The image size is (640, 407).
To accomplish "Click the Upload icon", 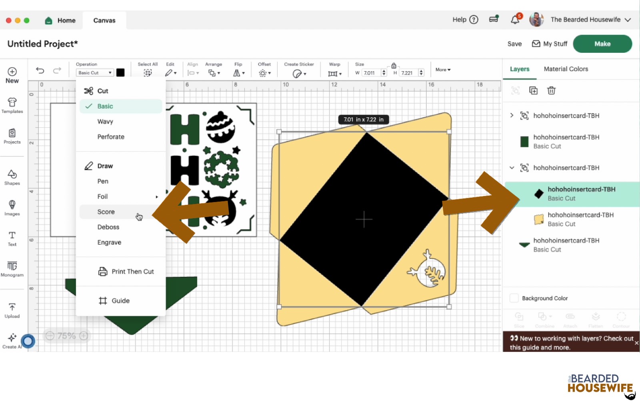I will tap(12, 310).
